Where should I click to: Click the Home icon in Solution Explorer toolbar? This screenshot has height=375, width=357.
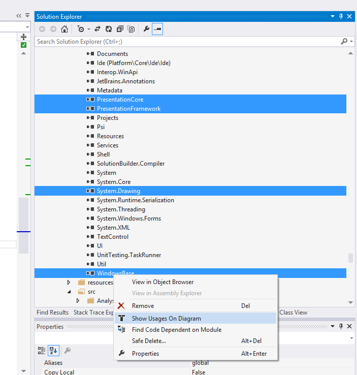pos(64,29)
